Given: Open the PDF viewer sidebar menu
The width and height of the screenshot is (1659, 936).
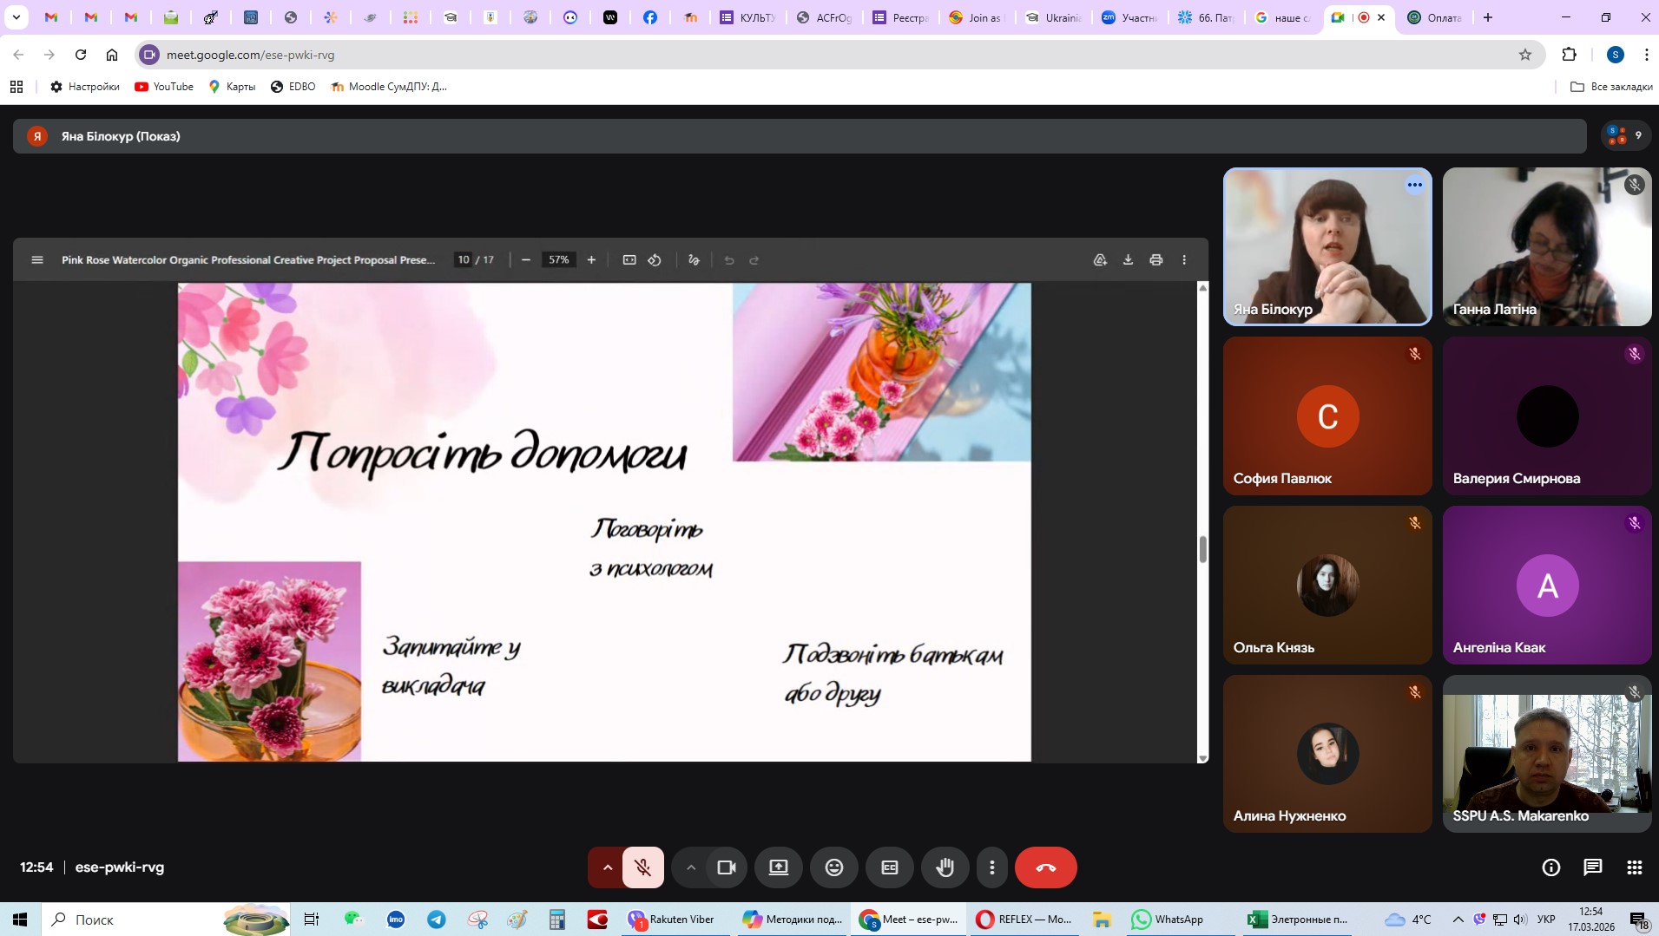Looking at the screenshot, I should pyautogui.click(x=37, y=260).
